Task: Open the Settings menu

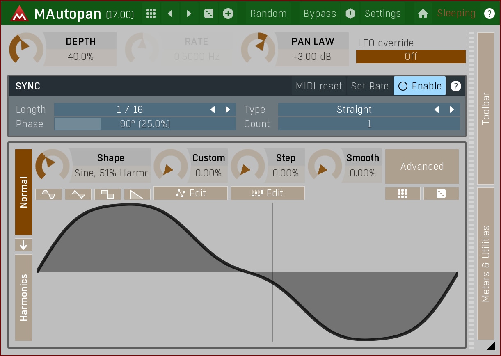Action: [x=382, y=14]
